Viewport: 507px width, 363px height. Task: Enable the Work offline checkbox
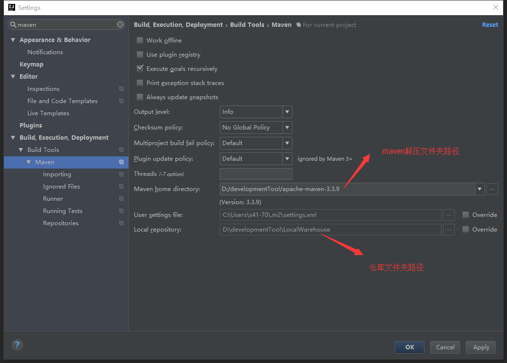[140, 40]
